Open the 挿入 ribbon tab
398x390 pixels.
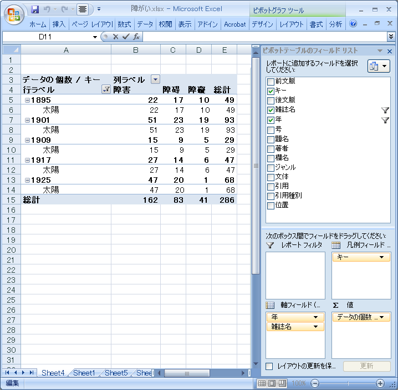59,24
